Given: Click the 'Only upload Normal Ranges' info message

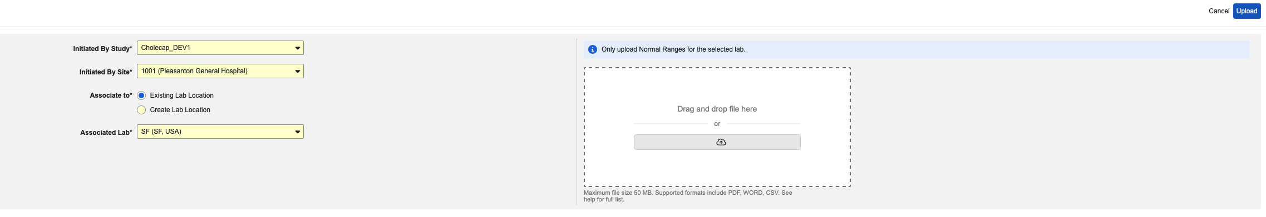Looking at the screenshot, I should tap(673, 49).
